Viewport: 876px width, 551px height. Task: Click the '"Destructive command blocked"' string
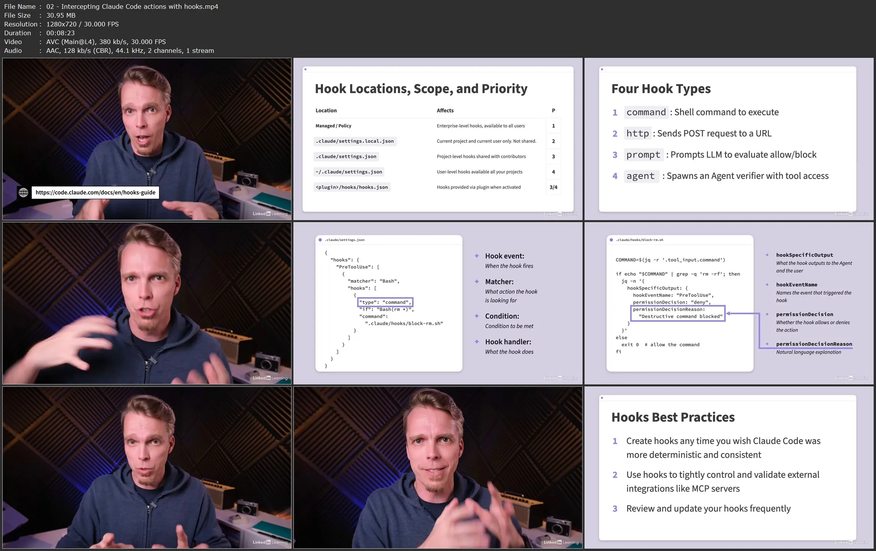point(681,317)
